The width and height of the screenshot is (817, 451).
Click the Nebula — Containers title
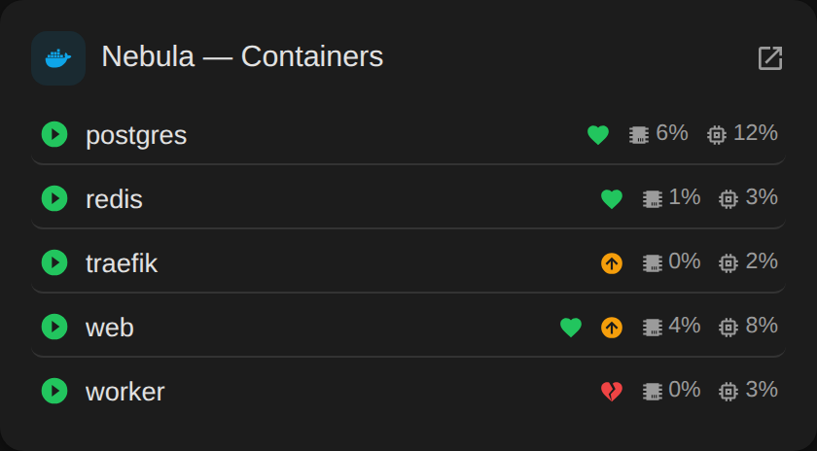click(x=242, y=56)
